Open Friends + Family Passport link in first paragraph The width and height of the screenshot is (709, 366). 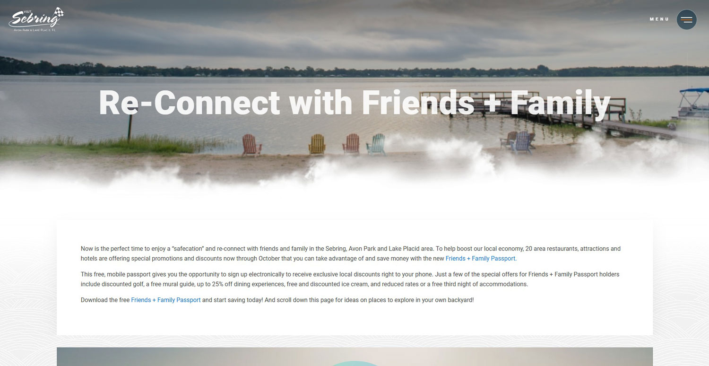(x=481, y=259)
